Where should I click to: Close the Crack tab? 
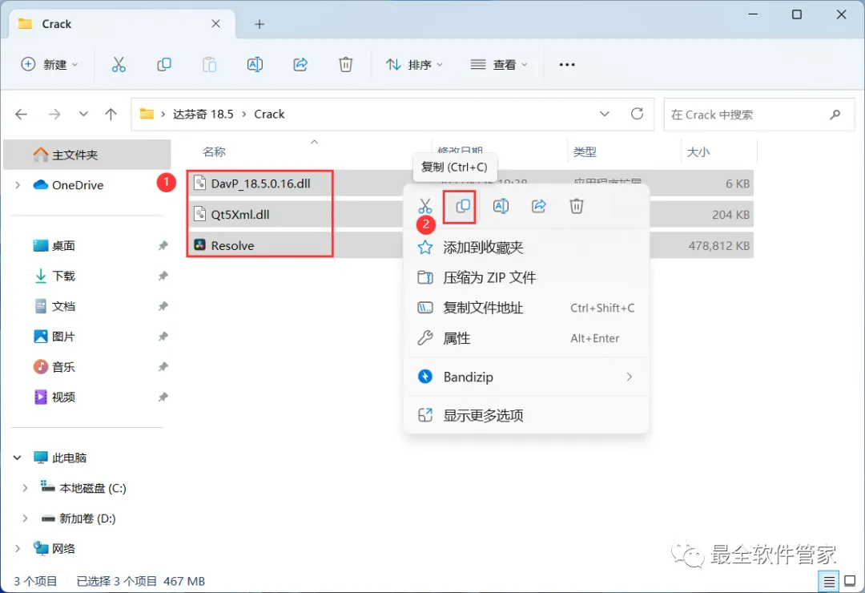215,24
